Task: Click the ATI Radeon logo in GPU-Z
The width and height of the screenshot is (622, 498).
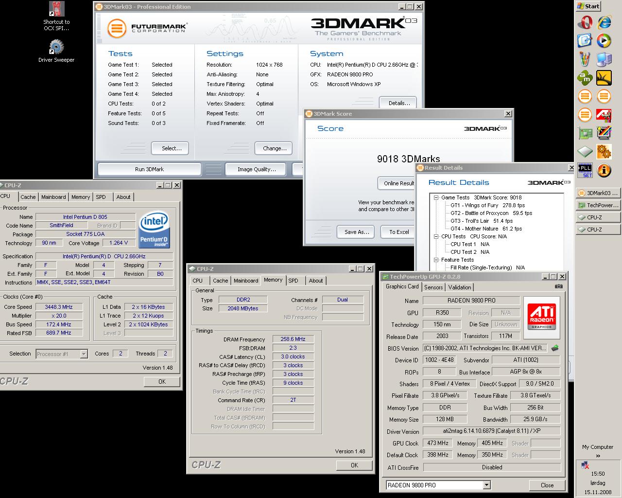Action: (542, 317)
